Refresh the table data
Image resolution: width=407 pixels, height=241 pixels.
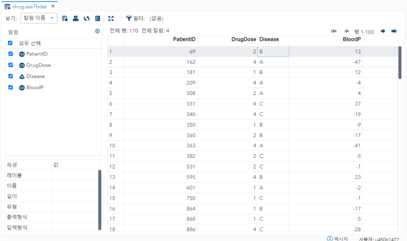pos(87,18)
